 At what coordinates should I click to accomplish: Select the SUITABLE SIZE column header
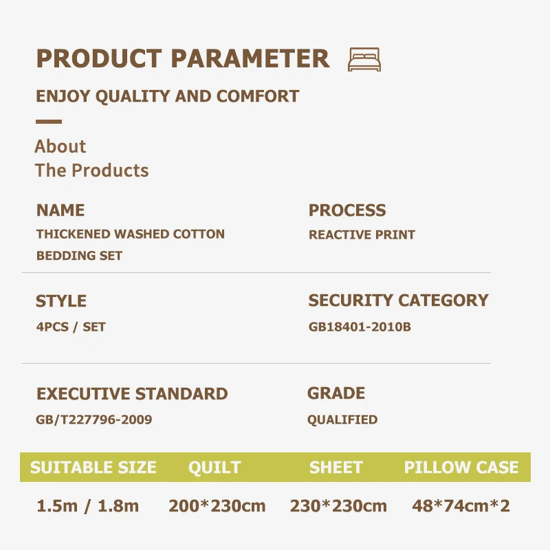(x=93, y=467)
